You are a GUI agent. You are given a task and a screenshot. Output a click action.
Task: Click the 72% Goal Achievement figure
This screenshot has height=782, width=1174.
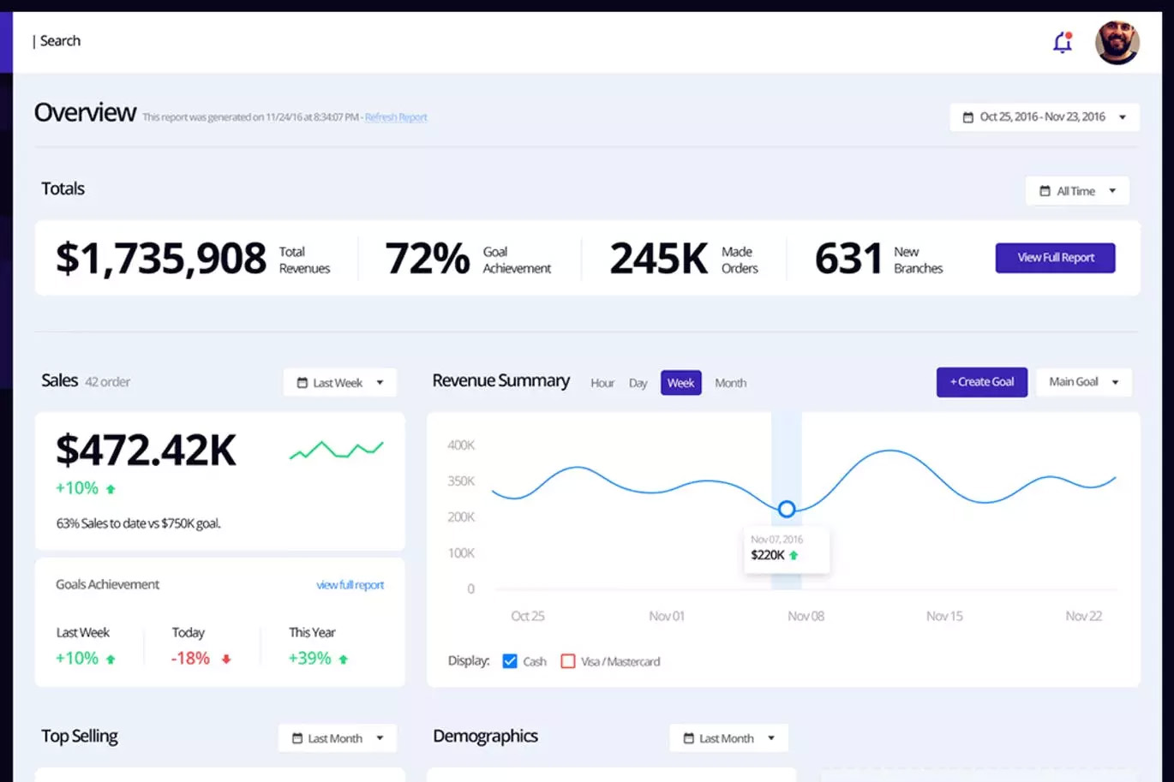click(428, 259)
